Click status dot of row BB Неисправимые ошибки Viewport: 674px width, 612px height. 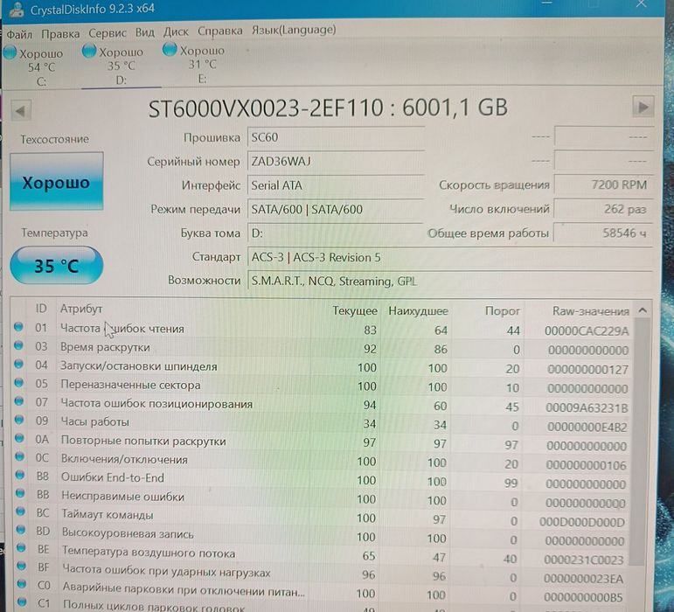[20, 493]
